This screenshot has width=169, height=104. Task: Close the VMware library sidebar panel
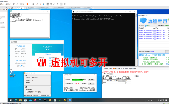[x=7, y=7]
